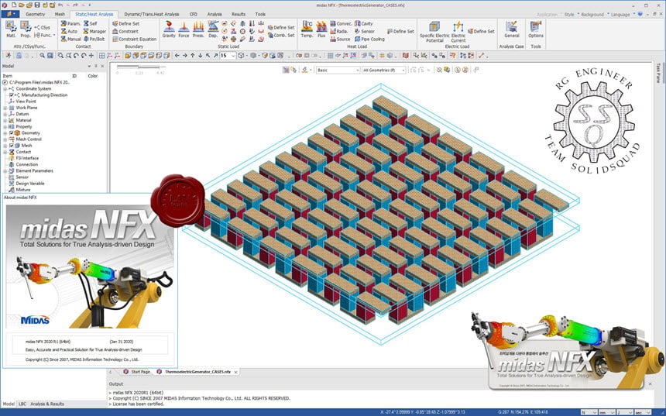
Task: Open the Matl. material definition tool
Action: tap(11, 29)
